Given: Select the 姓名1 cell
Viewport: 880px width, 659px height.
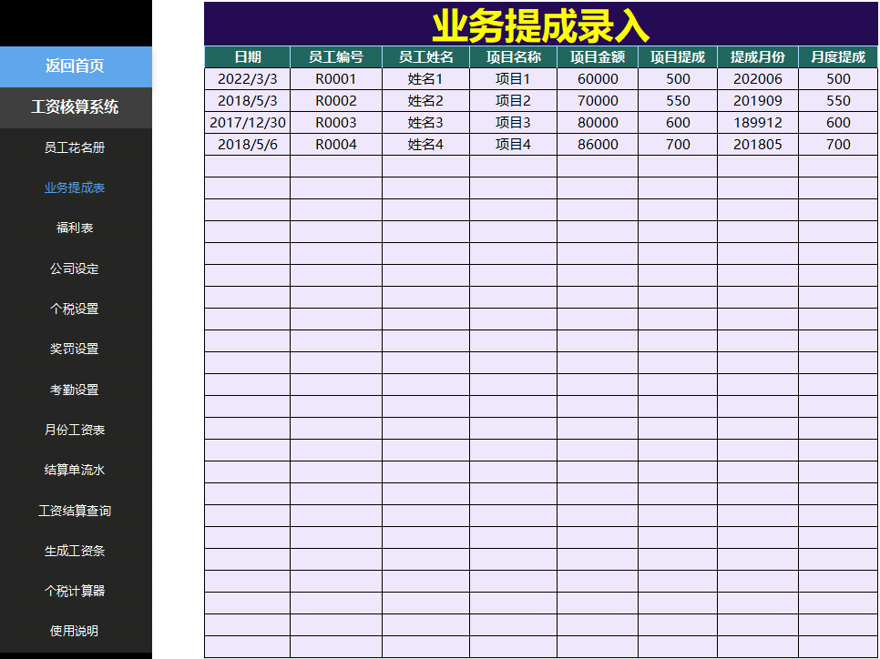Looking at the screenshot, I should [x=426, y=79].
